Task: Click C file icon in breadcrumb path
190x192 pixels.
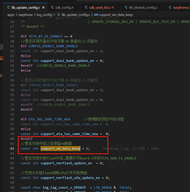Action: pos(59,15)
